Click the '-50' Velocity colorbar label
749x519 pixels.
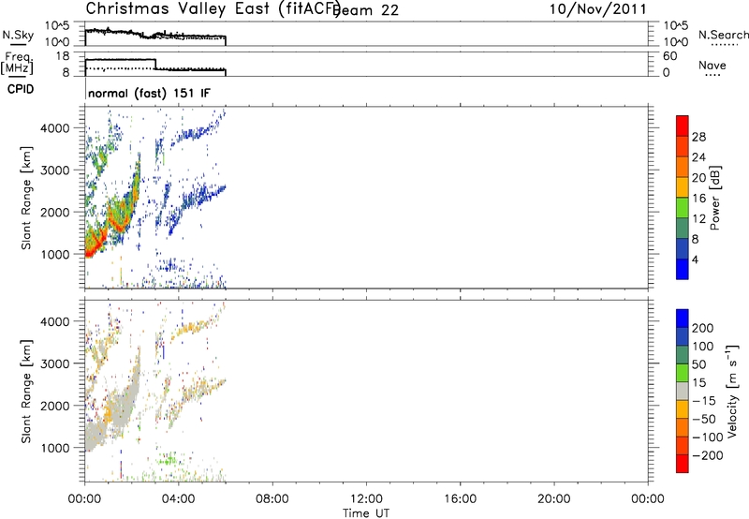(x=704, y=419)
